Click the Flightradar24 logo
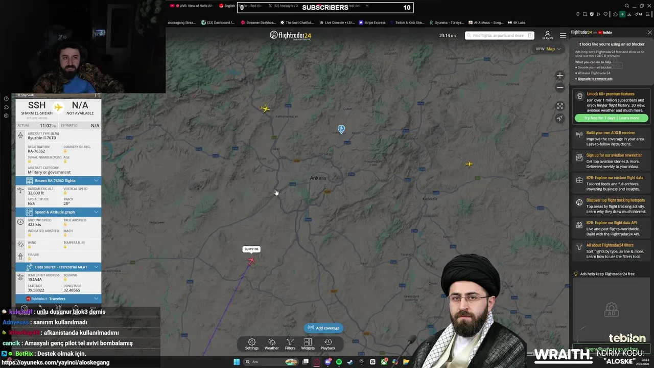 290,35
